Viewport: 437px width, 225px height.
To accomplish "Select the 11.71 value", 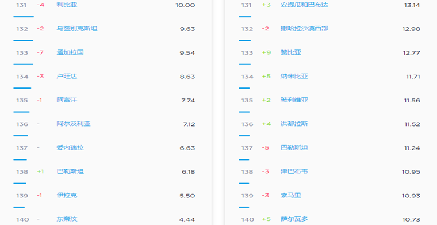I will (x=413, y=77).
